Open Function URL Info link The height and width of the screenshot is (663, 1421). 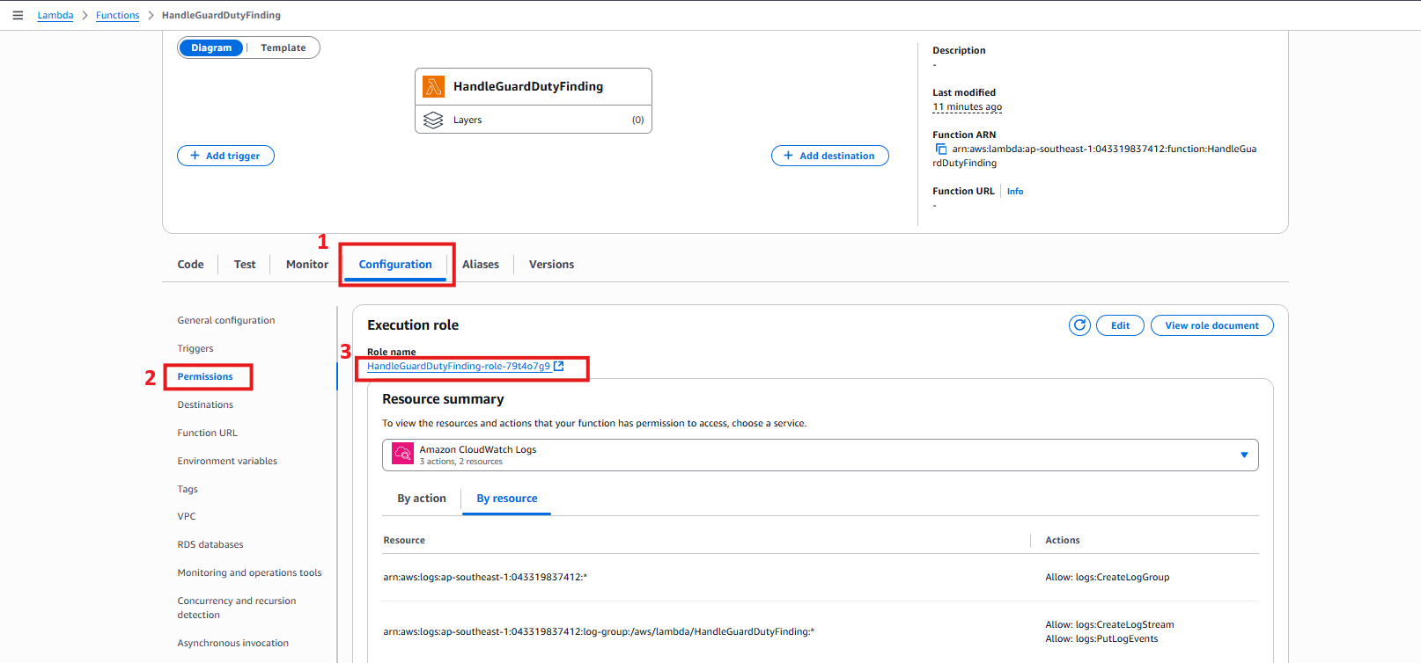tap(1015, 191)
